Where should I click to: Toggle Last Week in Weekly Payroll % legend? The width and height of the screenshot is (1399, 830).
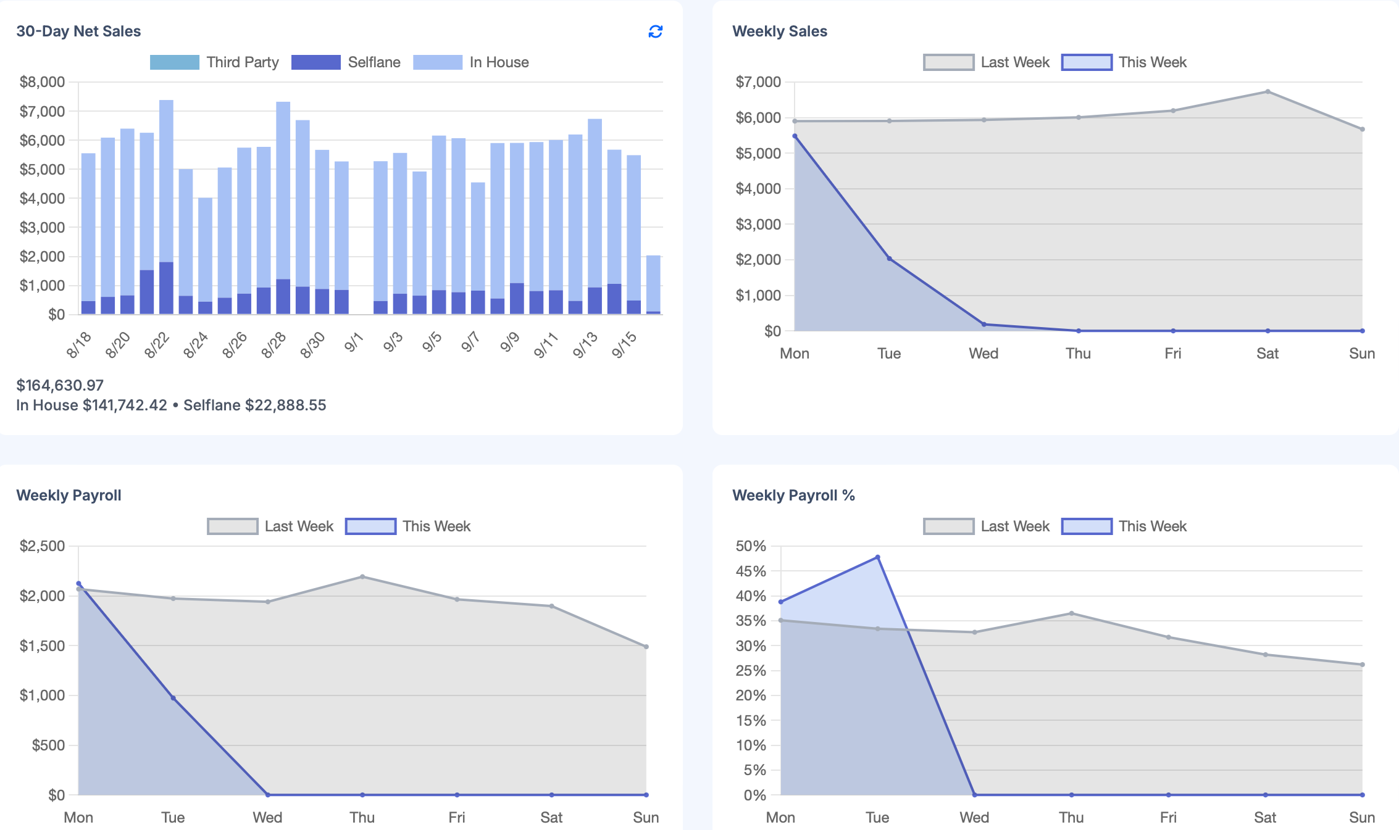(x=948, y=526)
